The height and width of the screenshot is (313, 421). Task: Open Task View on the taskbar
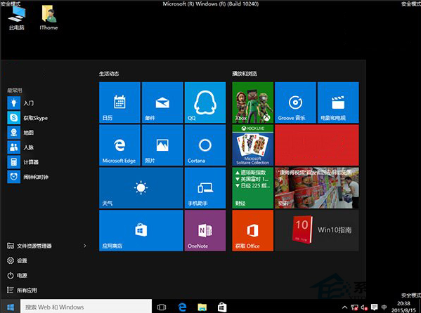pyautogui.click(x=162, y=307)
